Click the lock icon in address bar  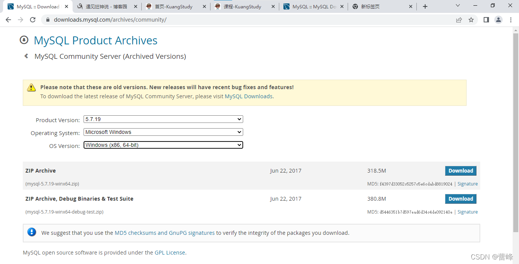[48, 20]
